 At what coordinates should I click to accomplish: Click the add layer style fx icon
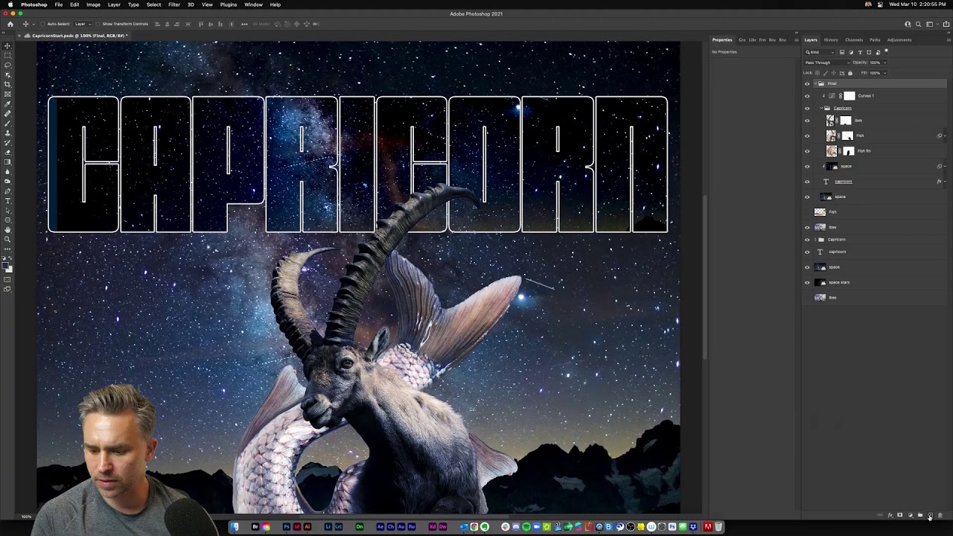[890, 515]
